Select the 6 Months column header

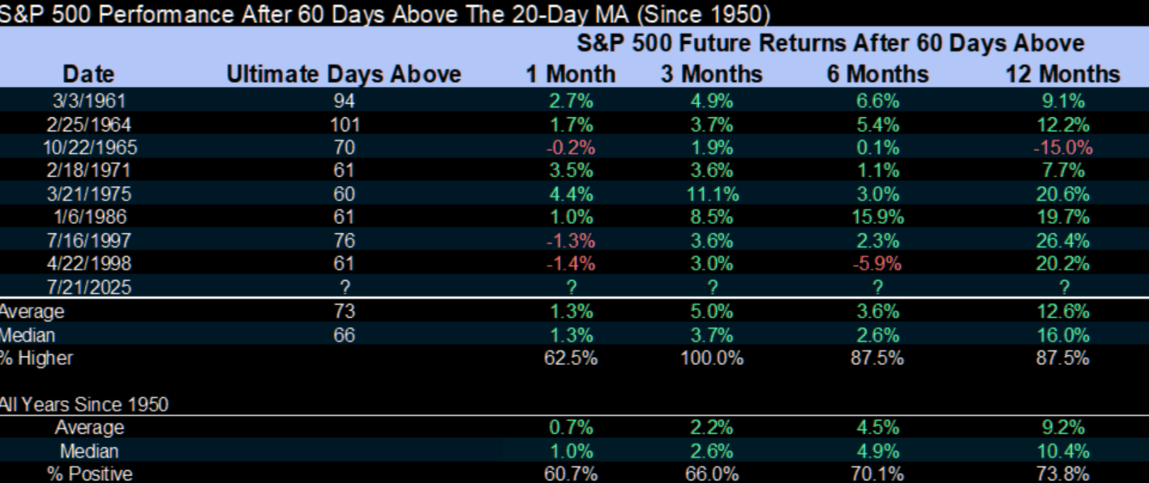(877, 74)
